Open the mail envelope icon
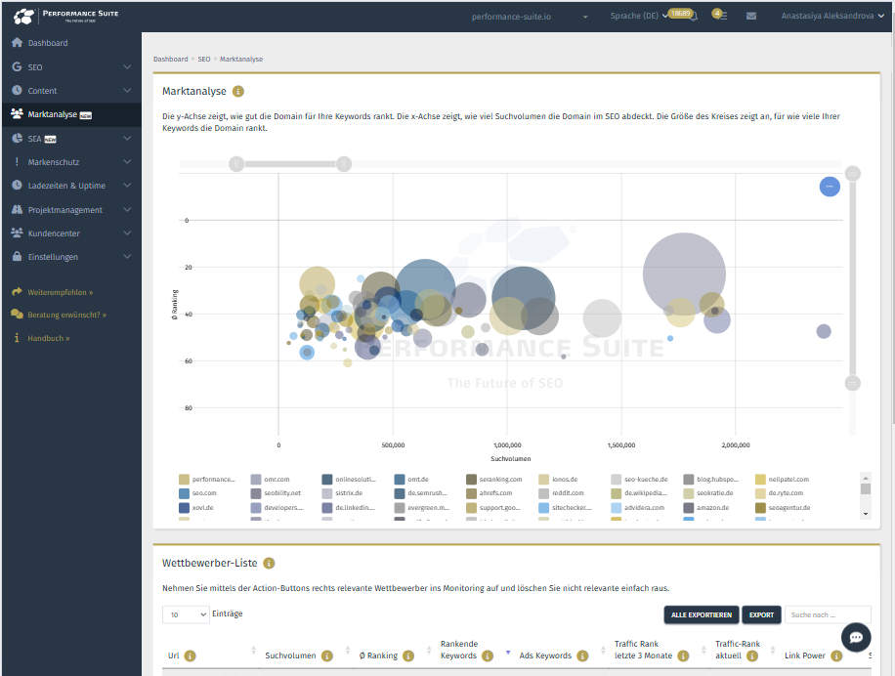The height and width of the screenshot is (676, 895). (751, 16)
